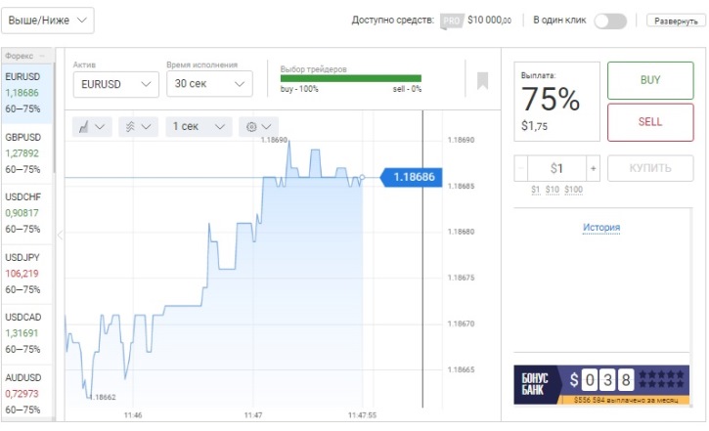Collapse the left asset panel arrow

click(60, 235)
